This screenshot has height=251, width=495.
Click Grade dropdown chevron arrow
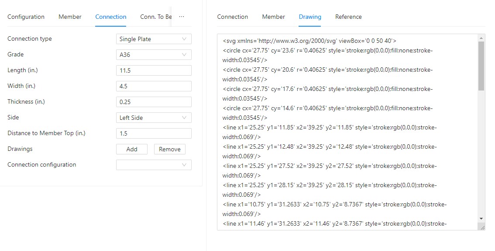[x=184, y=55]
